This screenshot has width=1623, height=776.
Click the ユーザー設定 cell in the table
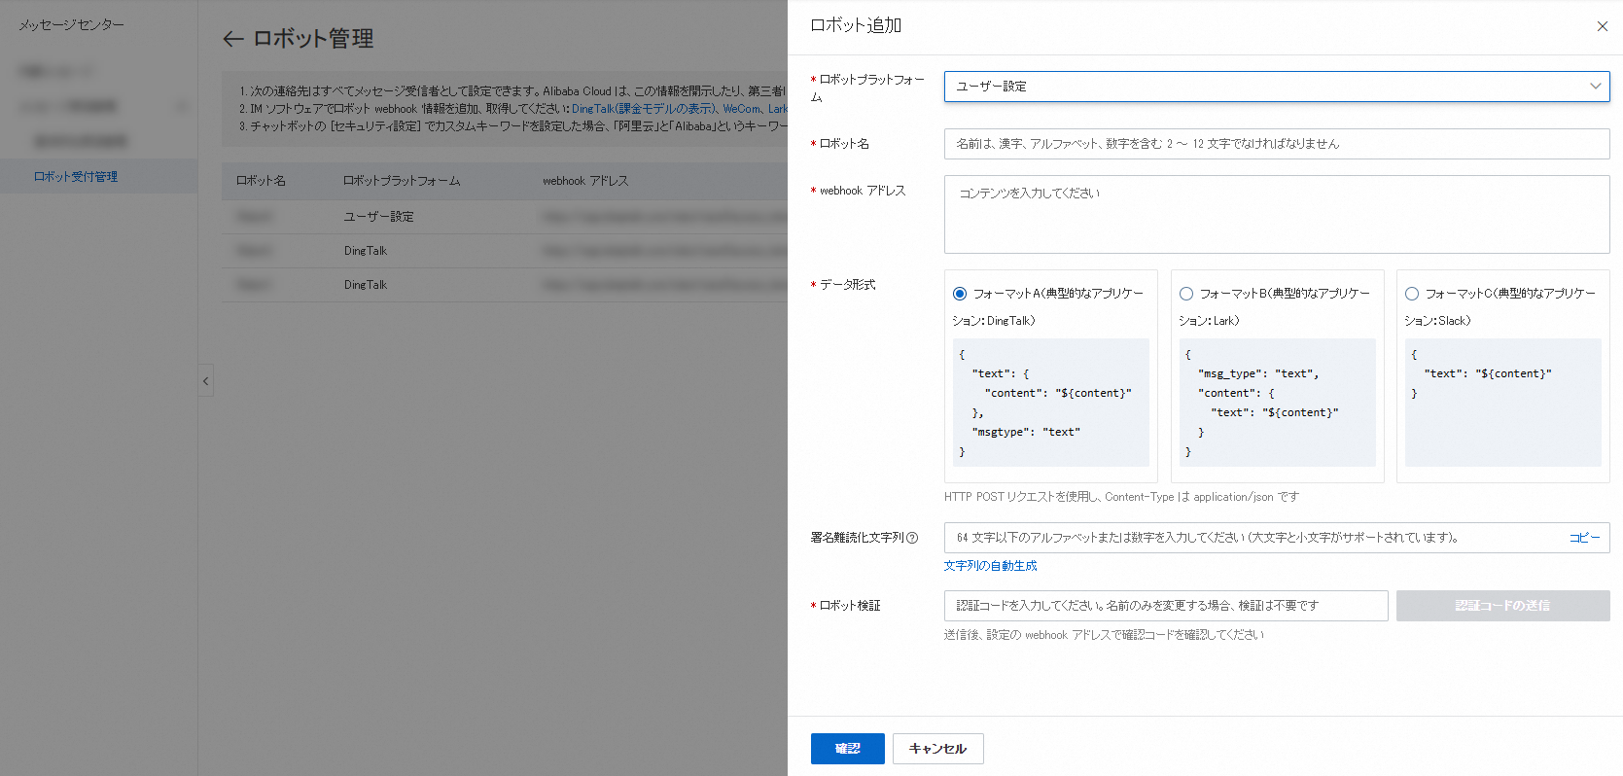coord(378,217)
